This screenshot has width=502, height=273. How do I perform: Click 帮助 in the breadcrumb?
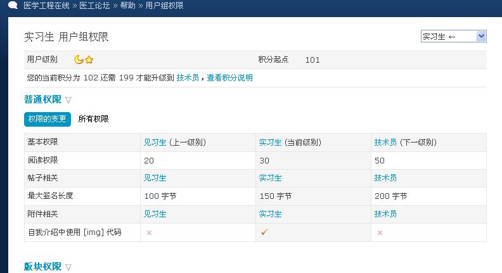coord(127,6)
